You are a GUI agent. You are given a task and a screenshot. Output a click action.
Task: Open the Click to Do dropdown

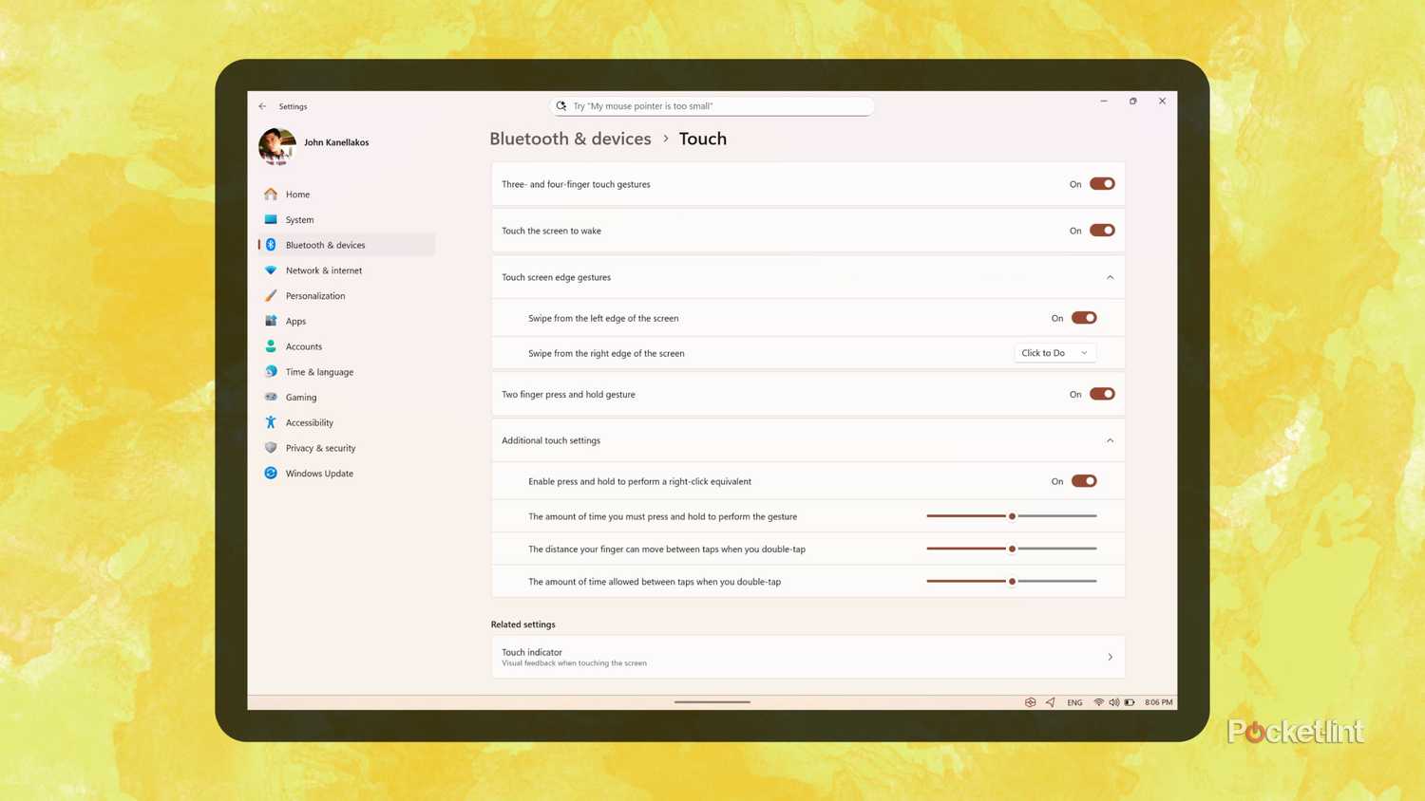click(1054, 352)
